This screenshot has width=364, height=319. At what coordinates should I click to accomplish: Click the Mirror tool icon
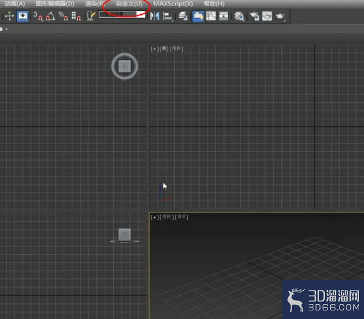pos(155,16)
